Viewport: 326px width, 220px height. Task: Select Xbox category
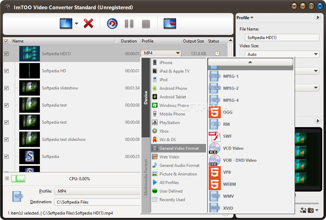[x=178, y=131]
